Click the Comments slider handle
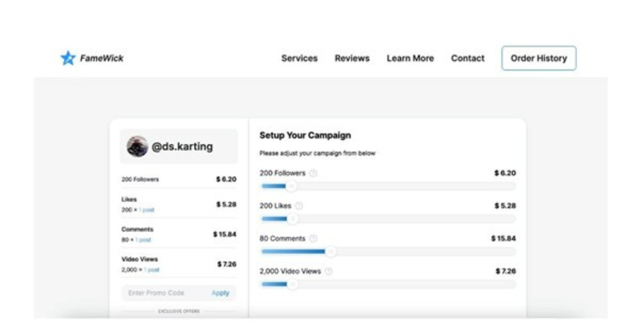The image size is (642, 336). point(331,251)
